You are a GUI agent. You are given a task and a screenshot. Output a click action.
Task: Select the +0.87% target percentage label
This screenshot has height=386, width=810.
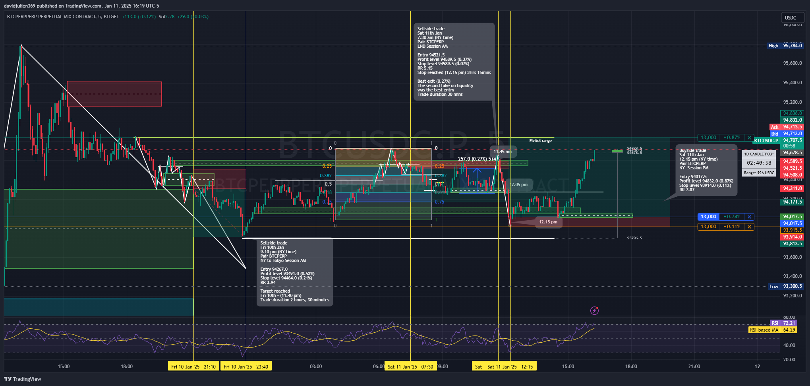[732, 138]
